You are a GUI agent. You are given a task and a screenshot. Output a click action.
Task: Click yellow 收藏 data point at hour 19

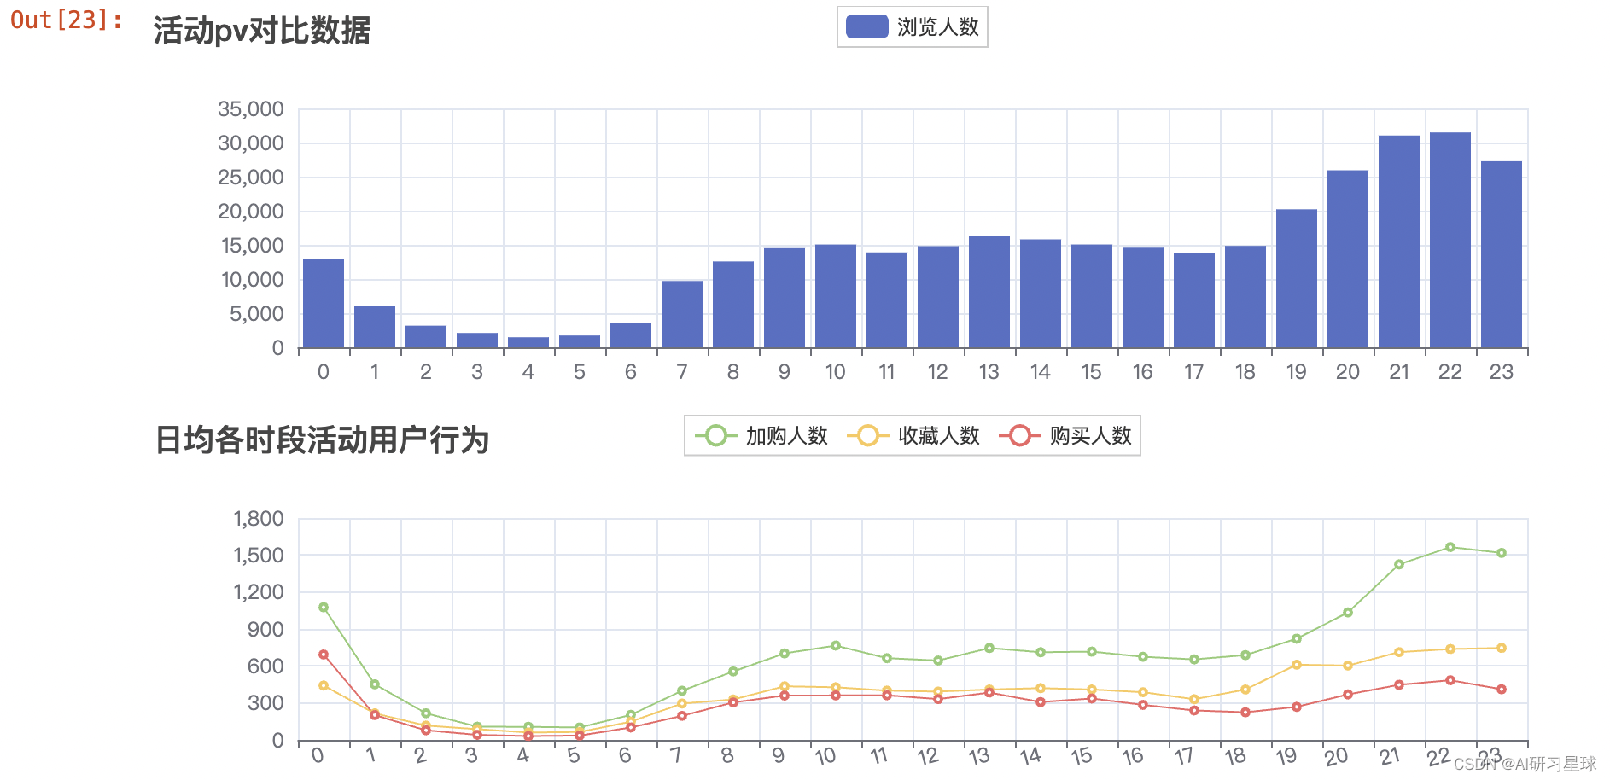click(1297, 665)
